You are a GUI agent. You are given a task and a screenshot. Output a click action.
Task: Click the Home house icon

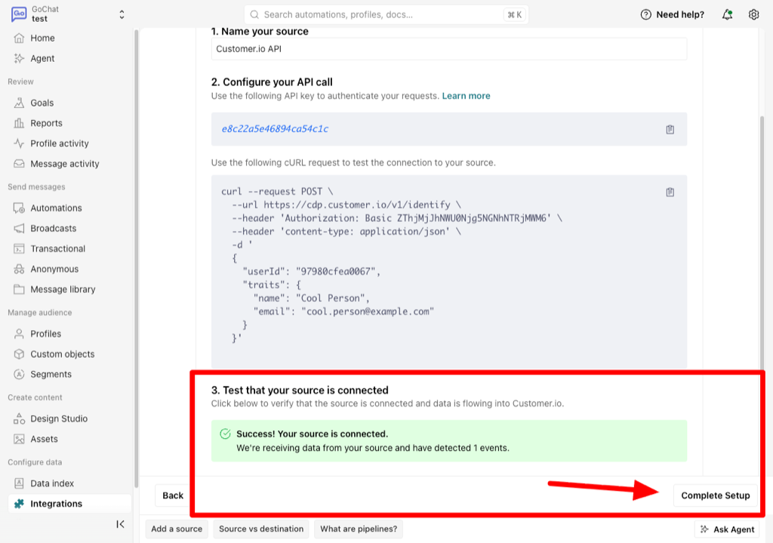(x=19, y=38)
